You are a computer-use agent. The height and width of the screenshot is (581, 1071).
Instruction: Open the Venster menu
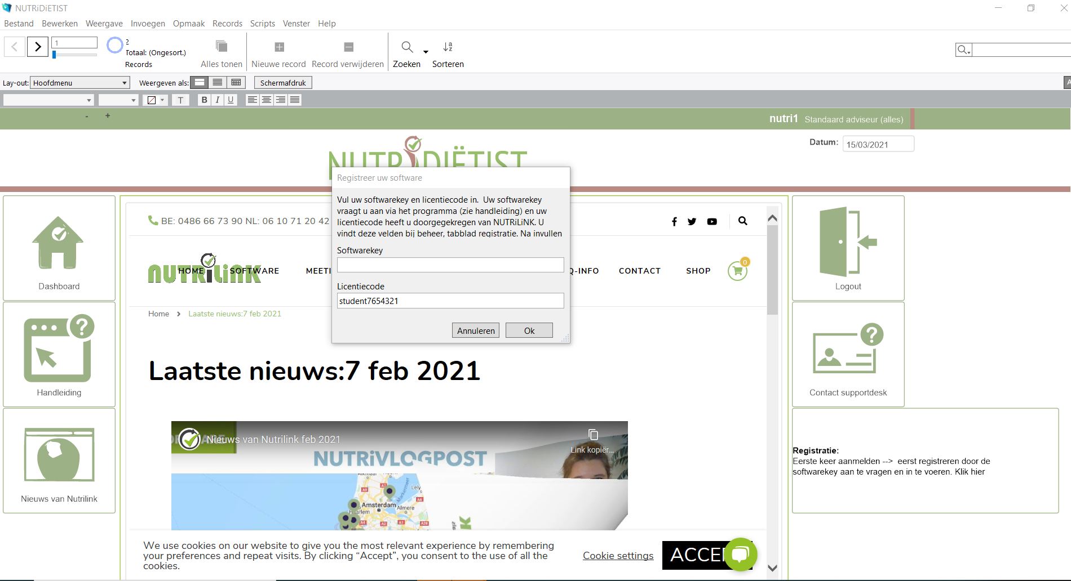(x=296, y=24)
